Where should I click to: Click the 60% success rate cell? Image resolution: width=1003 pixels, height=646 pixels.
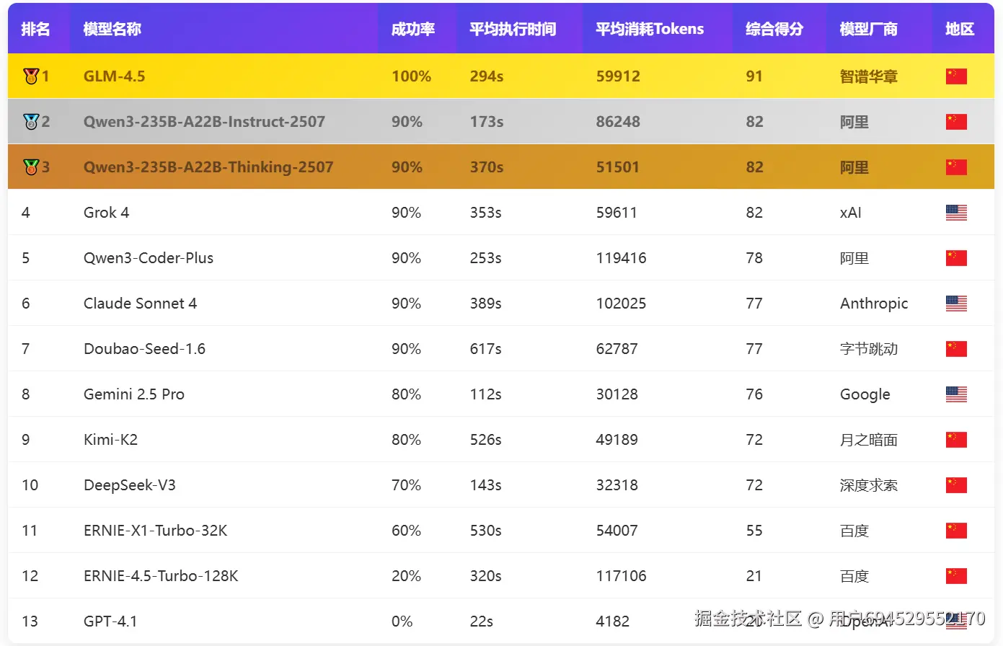tap(406, 531)
